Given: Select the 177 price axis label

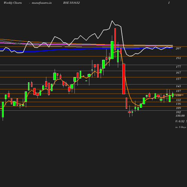Looking at the screenshot, I should [x=178, y=67].
